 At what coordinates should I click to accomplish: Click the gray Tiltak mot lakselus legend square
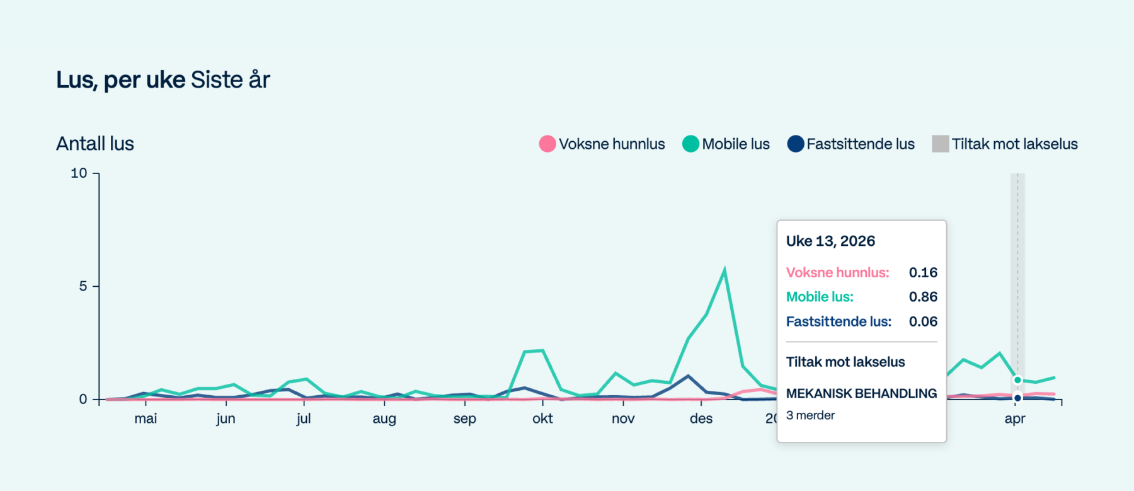pyautogui.click(x=940, y=144)
